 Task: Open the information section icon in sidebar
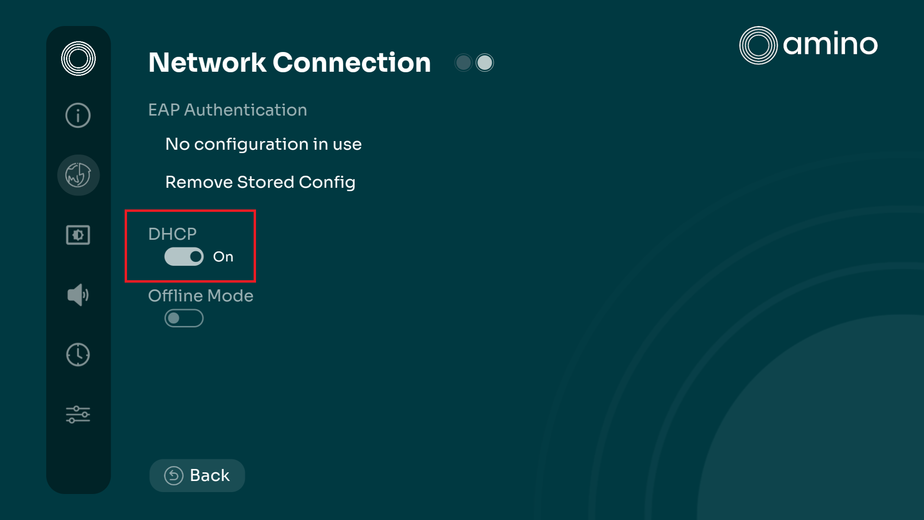[x=78, y=116]
